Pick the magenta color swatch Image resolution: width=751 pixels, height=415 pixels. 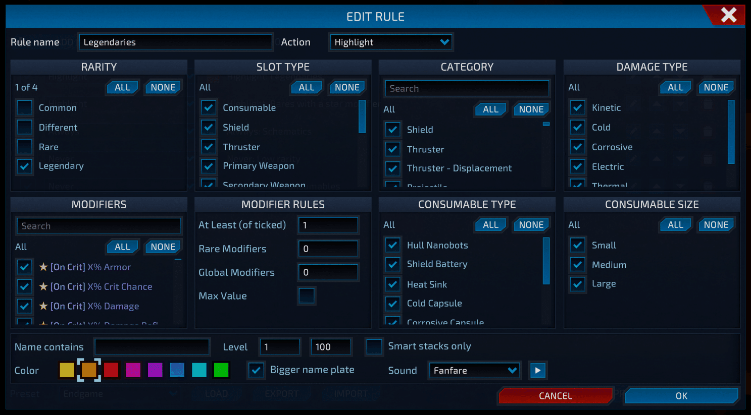pos(133,370)
